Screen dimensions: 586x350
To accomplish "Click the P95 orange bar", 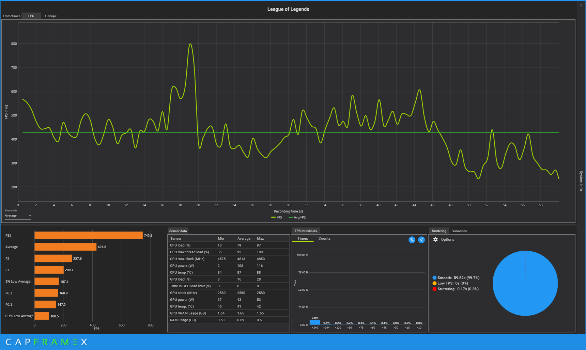I will (x=89, y=235).
